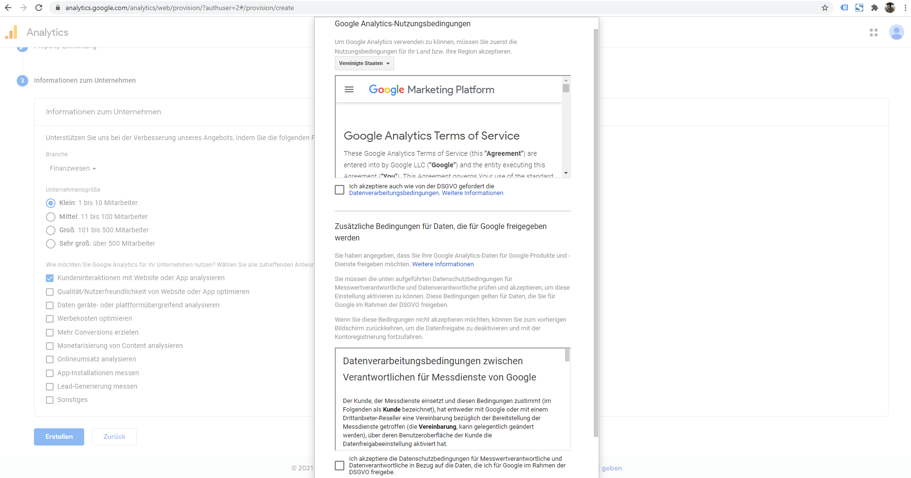Click the Informationen zum Unternehmen step label
The width and height of the screenshot is (911, 478).
85,81
